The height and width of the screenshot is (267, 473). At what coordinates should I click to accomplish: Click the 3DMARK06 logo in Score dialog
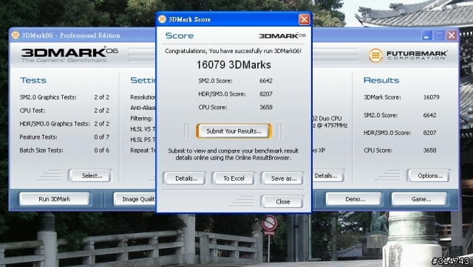pyautogui.click(x=282, y=36)
